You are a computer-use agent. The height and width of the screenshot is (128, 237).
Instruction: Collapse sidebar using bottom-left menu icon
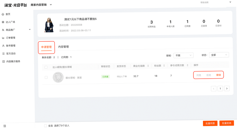pyautogui.click(x=5, y=126)
